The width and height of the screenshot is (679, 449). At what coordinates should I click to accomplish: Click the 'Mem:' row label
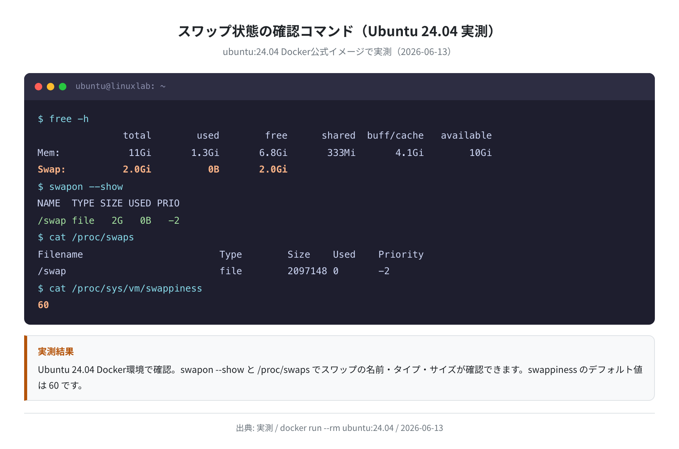[49, 153]
